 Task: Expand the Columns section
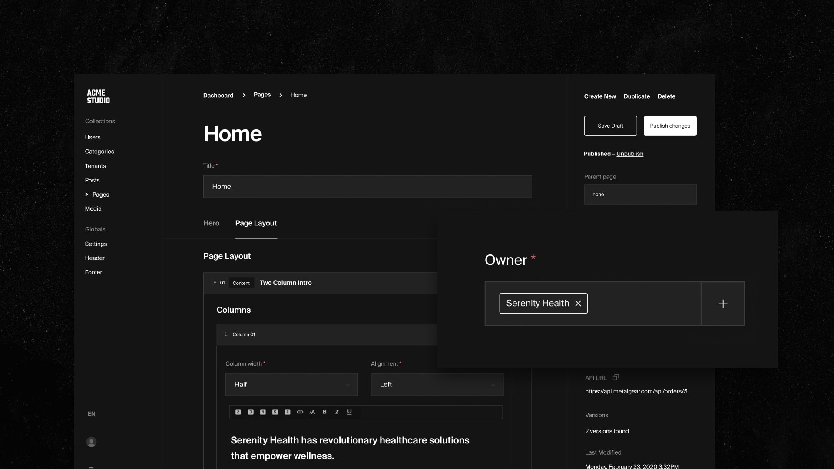pyautogui.click(x=233, y=310)
